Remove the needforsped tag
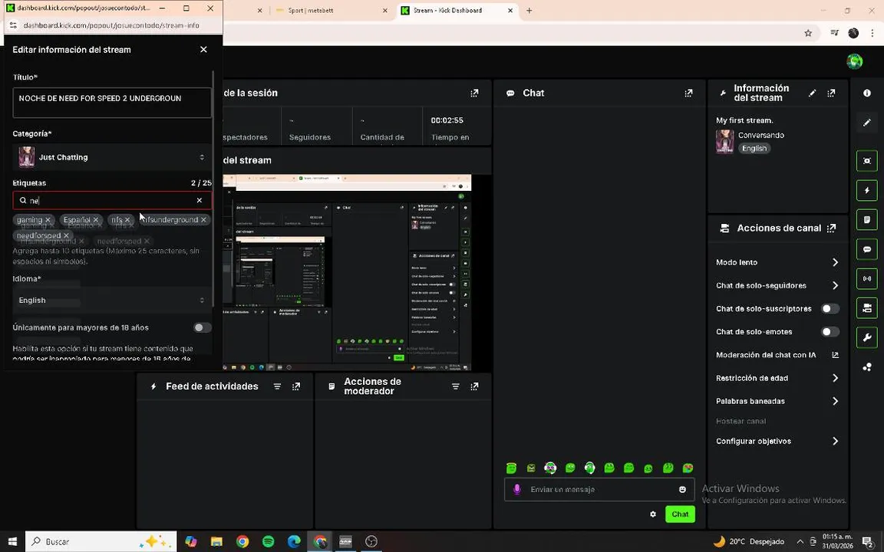Image resolution: width=884 pixels, height=552 pixels. (x=66, y=235)
